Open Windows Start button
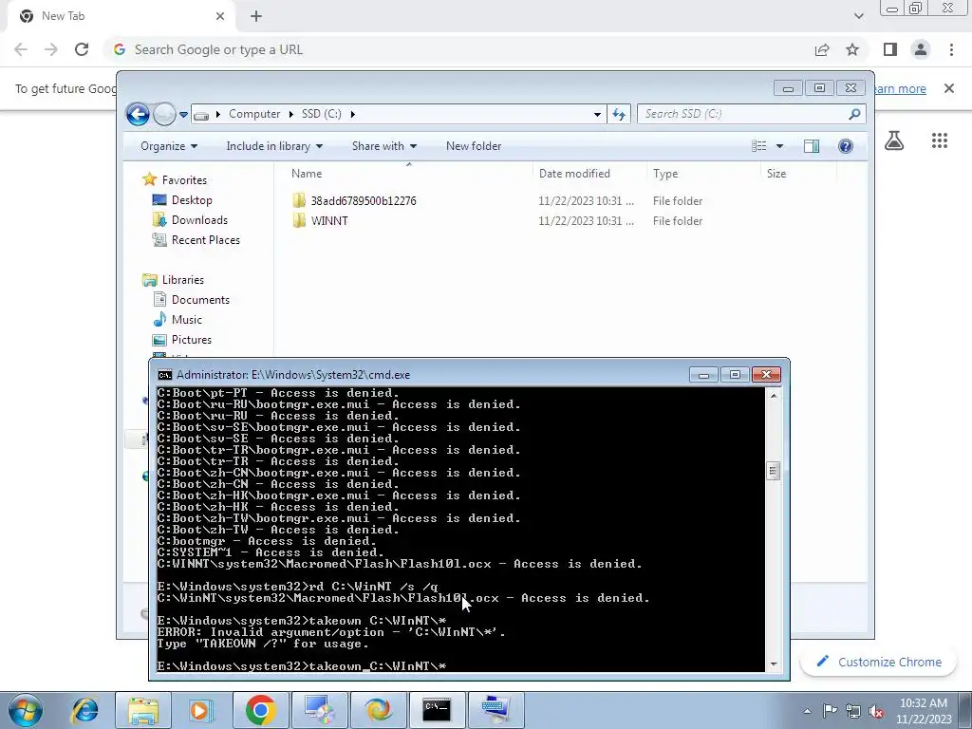The image size is (972, 729). [x=26, y=710]
